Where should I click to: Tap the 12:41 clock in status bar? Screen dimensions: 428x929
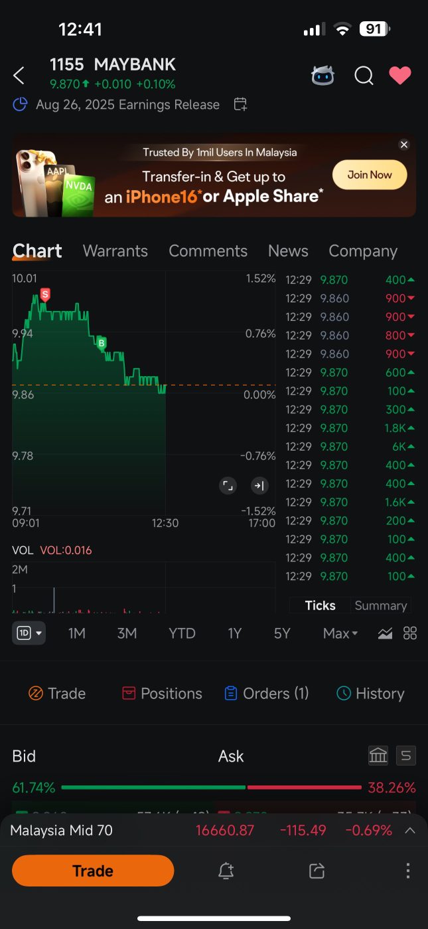pyautogui.click(x=80, y=29)
